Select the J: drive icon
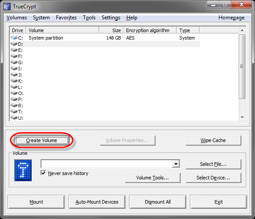This screenshot has width=255, height=219. 14,75
